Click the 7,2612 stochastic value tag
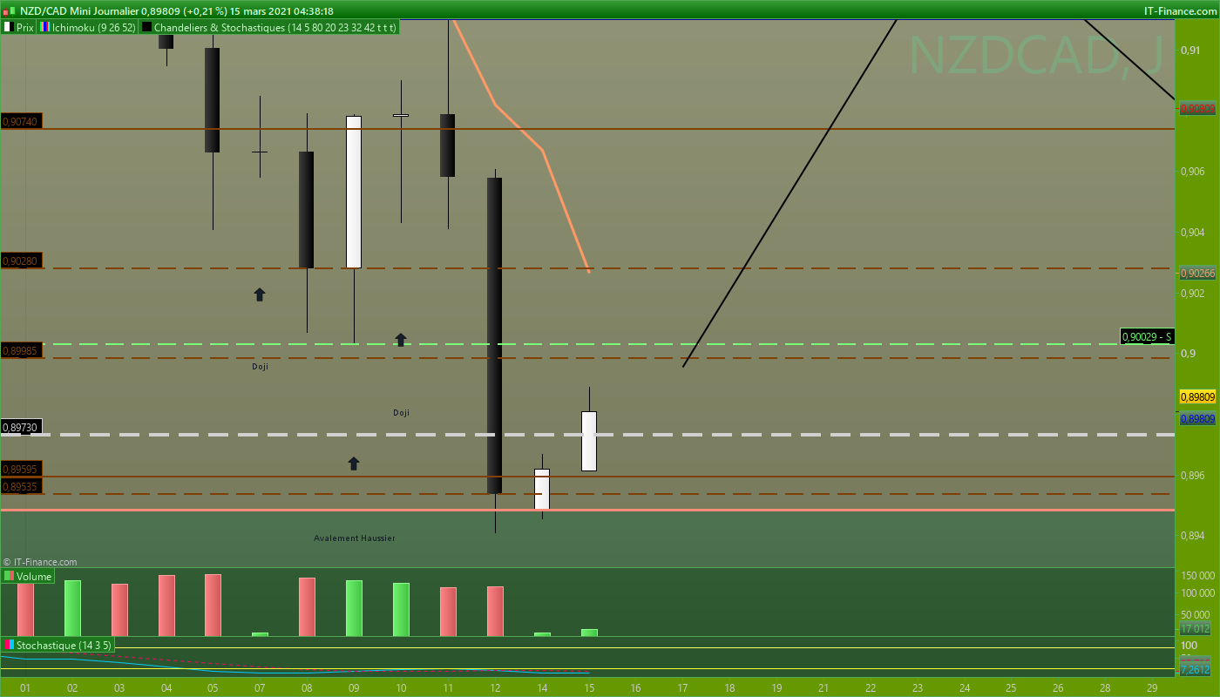 (1195, 669)
